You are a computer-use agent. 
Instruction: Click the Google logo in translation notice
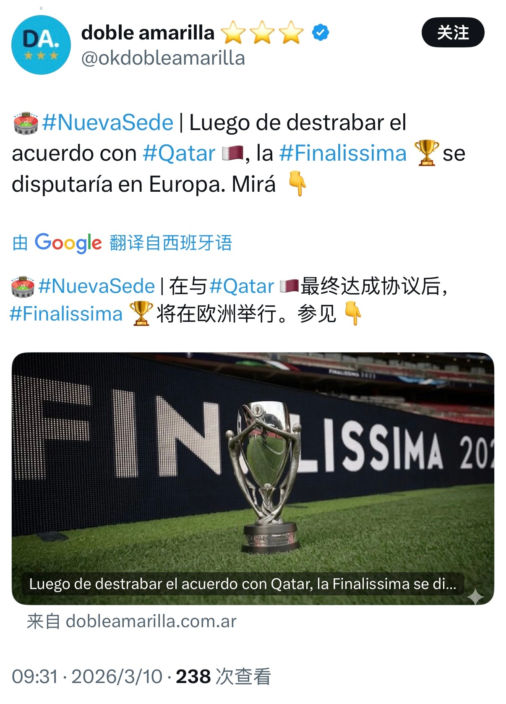click(x=68, y=242)
